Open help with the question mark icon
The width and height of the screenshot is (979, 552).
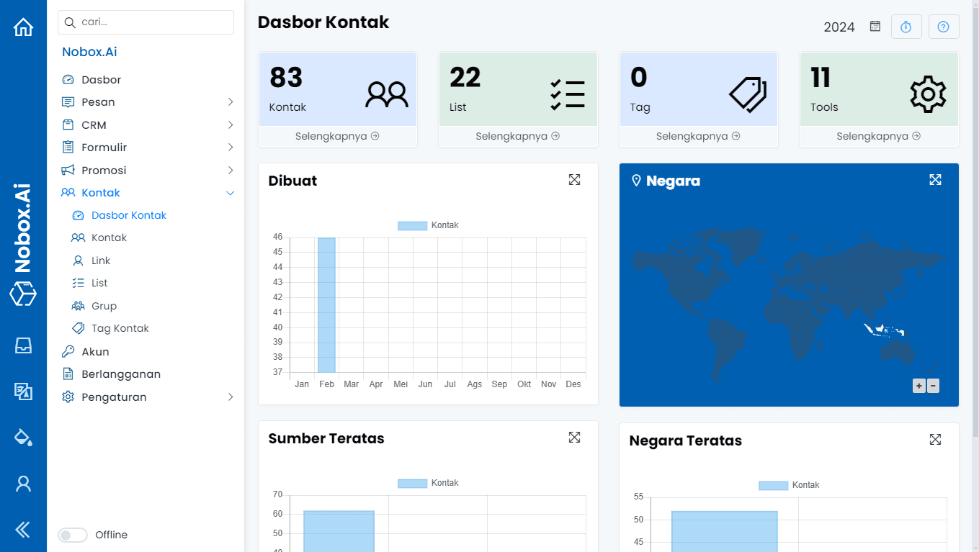pos(943,27)
